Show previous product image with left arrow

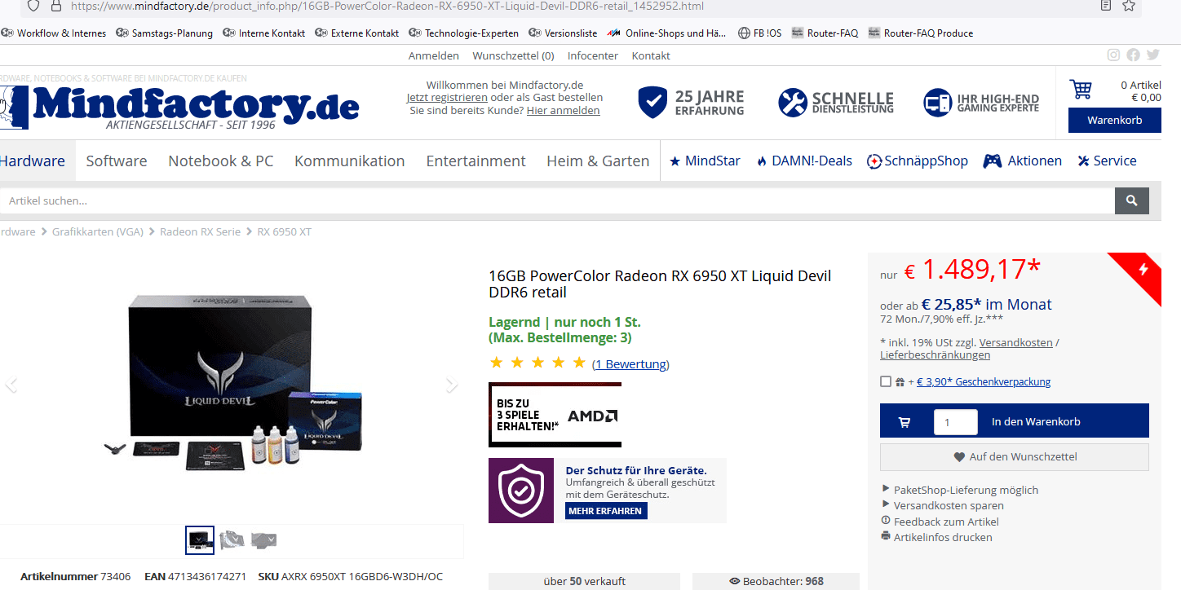(x=11, y=385)
